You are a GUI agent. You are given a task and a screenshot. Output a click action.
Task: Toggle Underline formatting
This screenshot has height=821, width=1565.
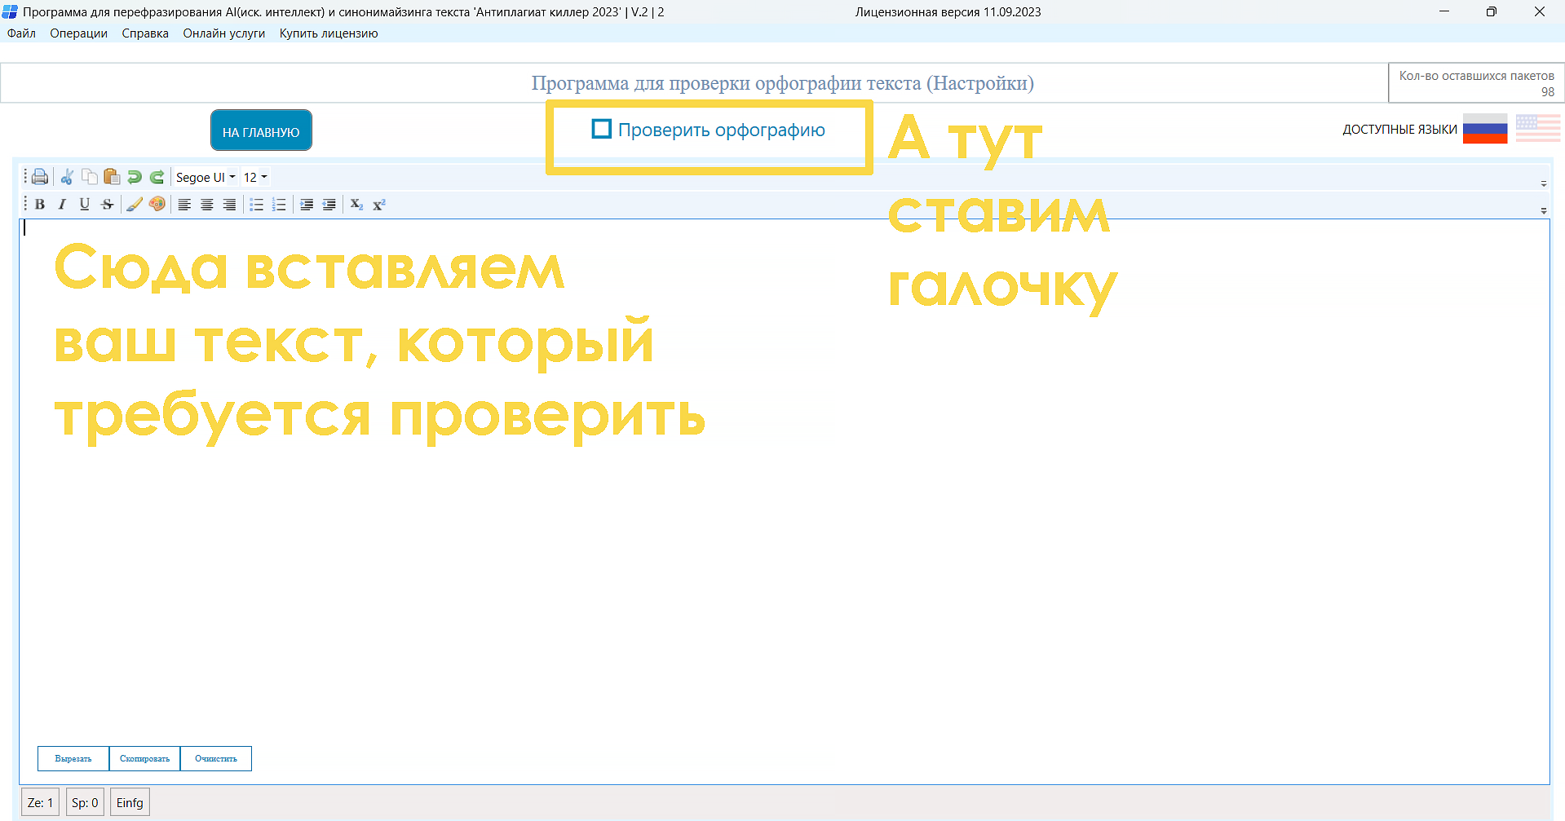[x=84, y=205]
